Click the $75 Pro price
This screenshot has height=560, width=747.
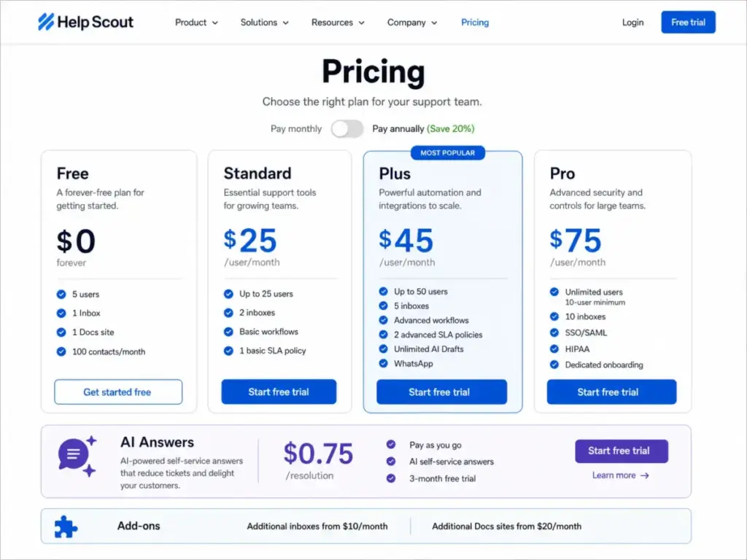coord(576,240)
